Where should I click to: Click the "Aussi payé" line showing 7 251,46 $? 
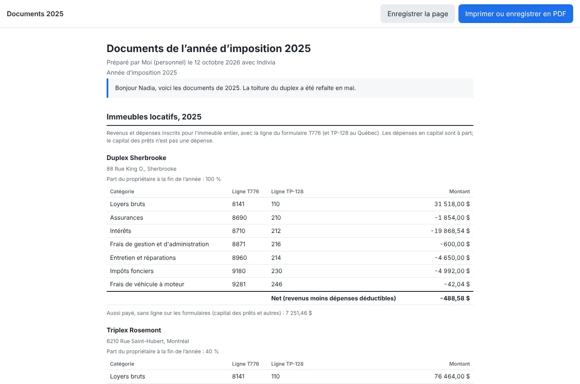209,313
